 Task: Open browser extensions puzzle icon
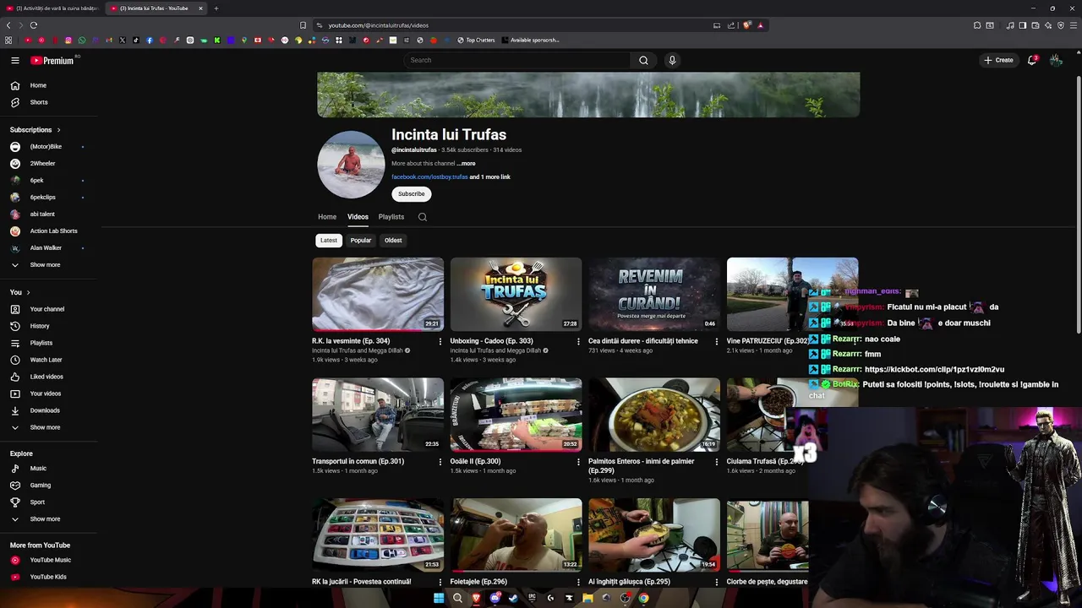(977, 25)
